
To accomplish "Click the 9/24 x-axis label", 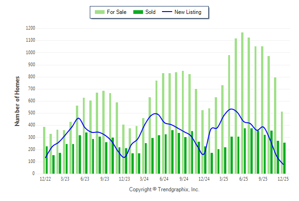I will (183, 179).
